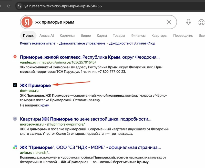Switch to Алиса AI tab
Viewport: 205px width, 168px height.
pyautogui.click(x=47, y=35)
